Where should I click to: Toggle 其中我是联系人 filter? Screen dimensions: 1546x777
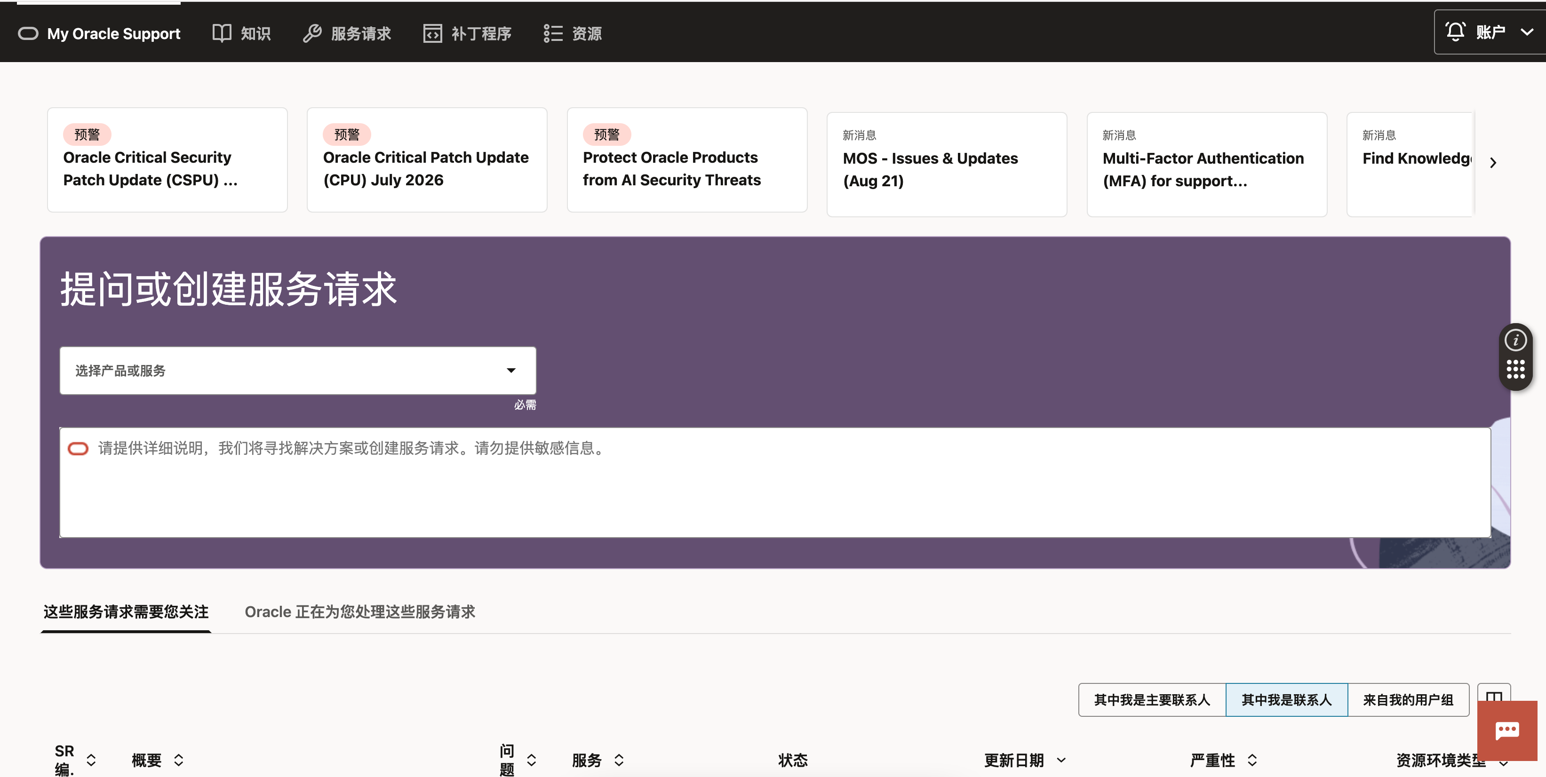click(1287, 699)
